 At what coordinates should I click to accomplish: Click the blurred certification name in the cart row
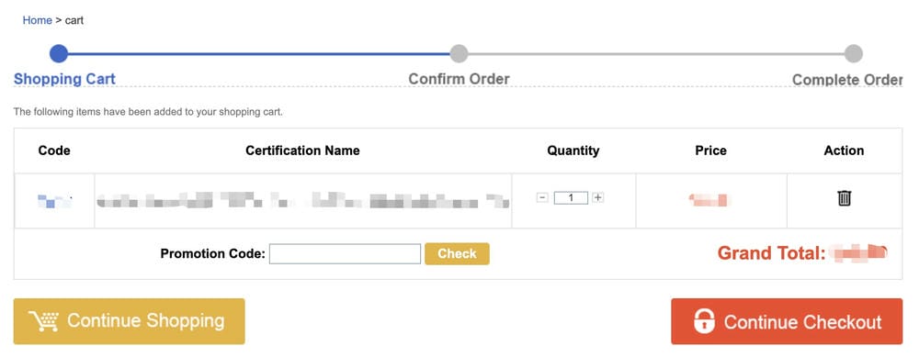point(303,201)
